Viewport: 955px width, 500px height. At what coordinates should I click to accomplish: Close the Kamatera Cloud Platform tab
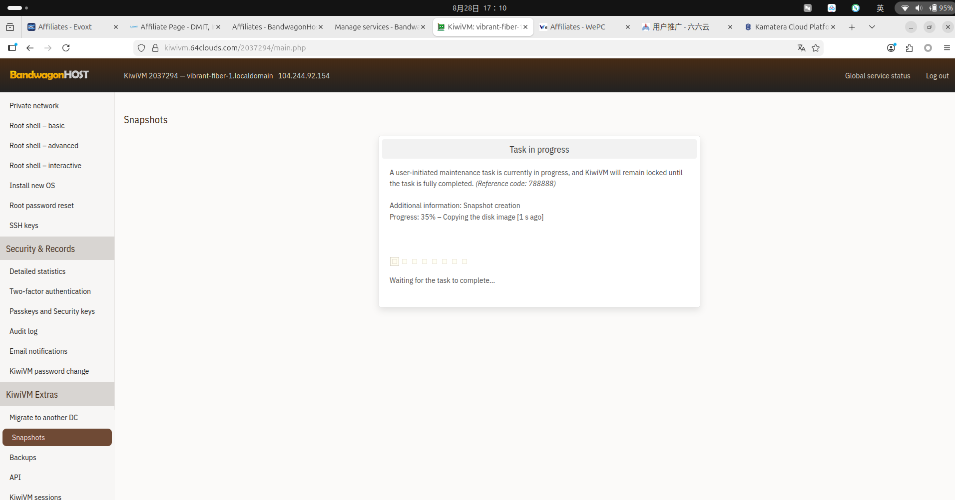[x=833, y=27]
